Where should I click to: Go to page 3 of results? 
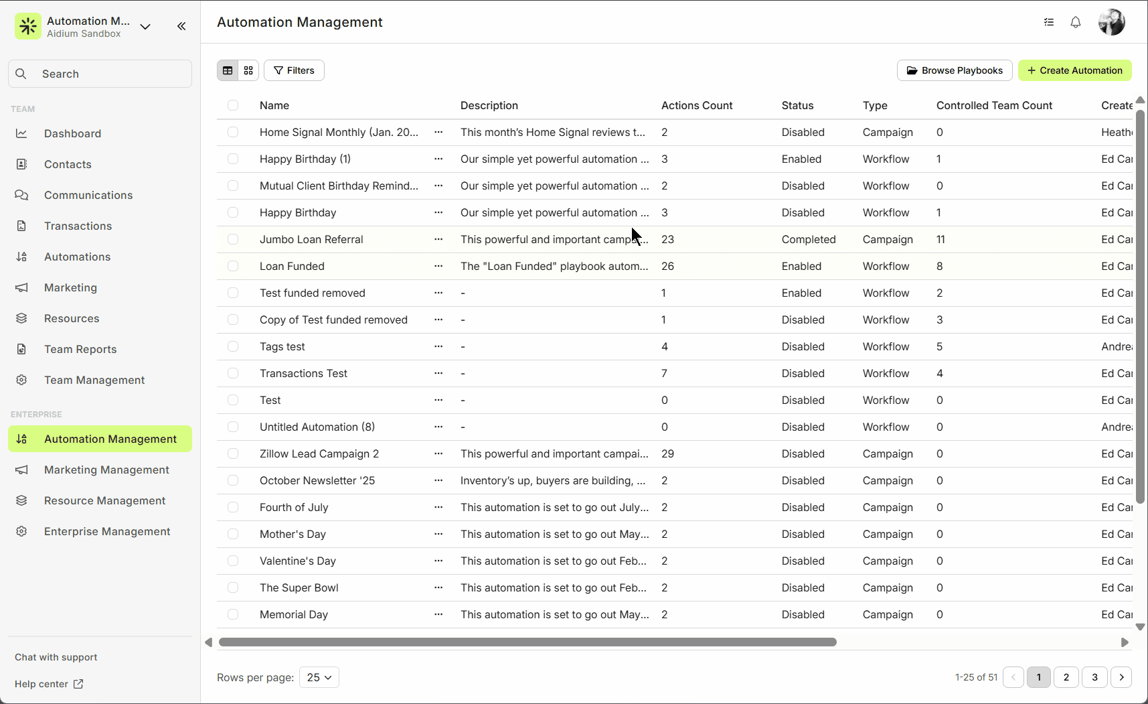click(1094, 677)
